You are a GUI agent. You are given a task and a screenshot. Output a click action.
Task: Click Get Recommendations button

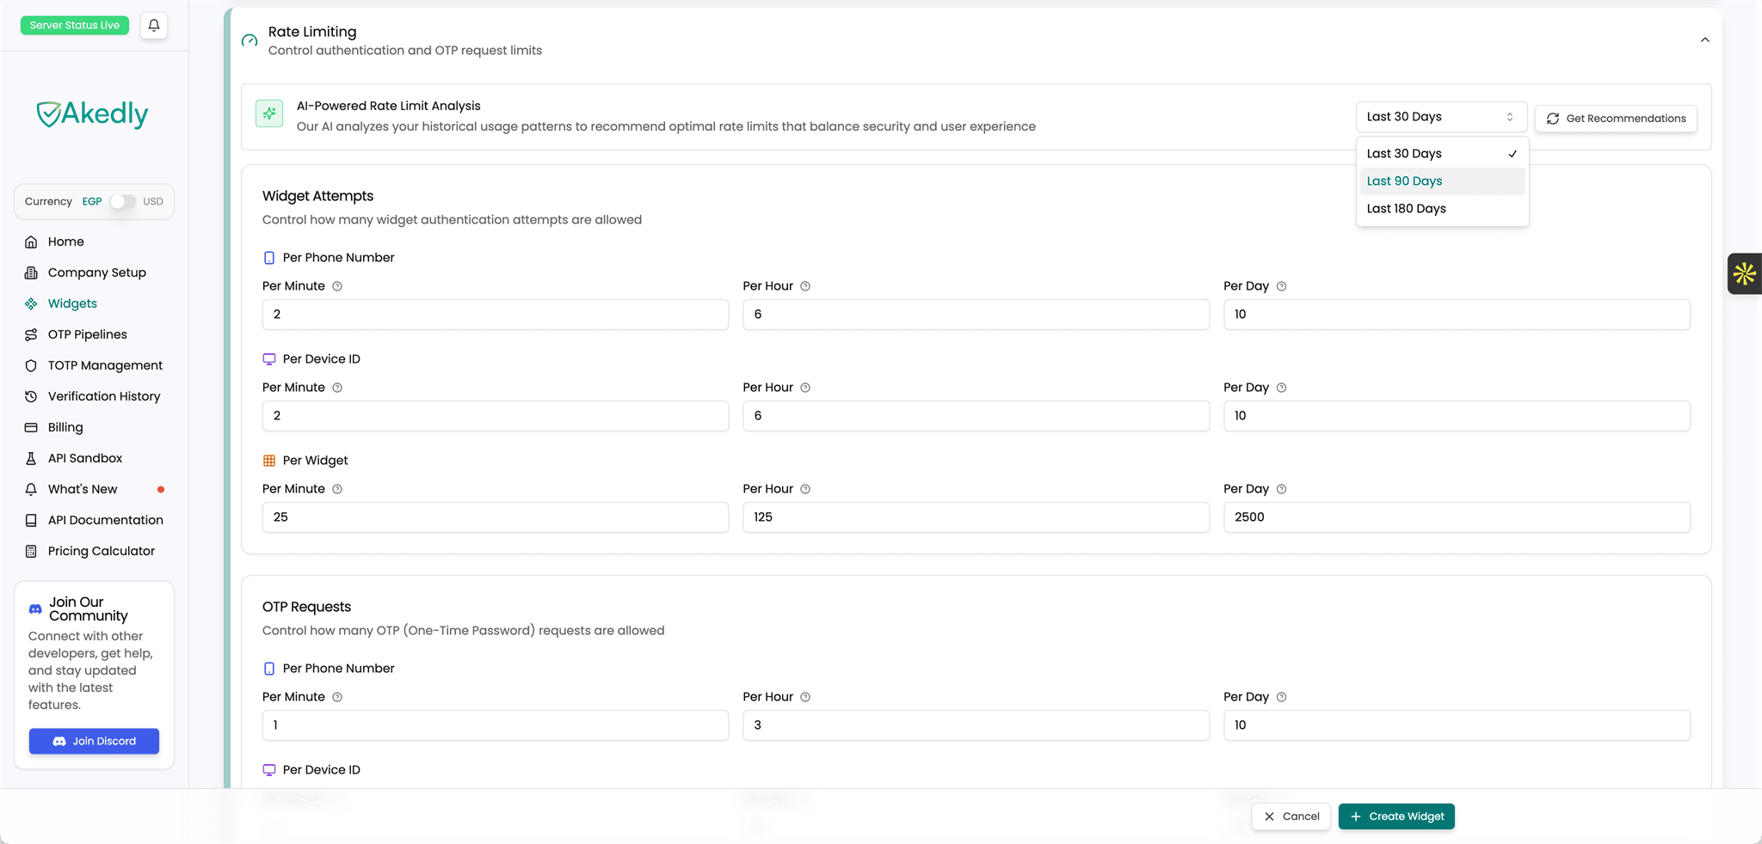(1616, 119)
